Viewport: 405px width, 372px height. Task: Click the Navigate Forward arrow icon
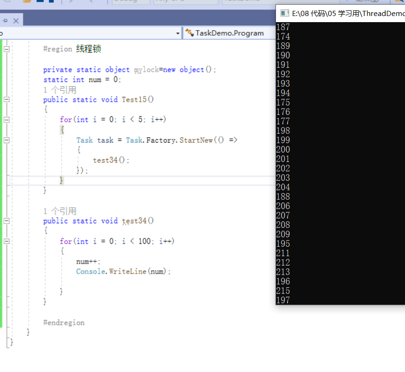point(90,2)
